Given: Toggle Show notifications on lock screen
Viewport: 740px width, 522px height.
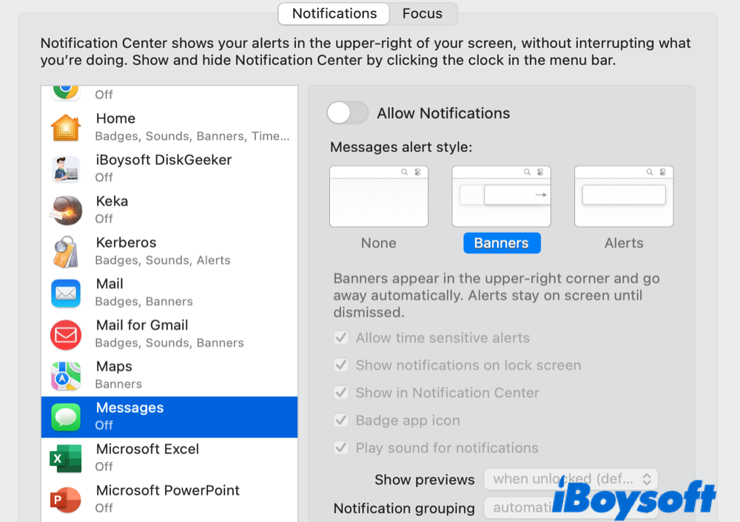Looking at the screenshot, I should coord(341,365).
